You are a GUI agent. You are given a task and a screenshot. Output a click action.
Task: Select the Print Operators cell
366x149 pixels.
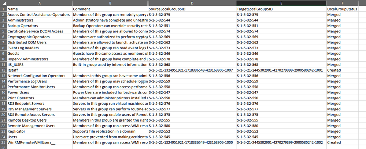[40, 98]
